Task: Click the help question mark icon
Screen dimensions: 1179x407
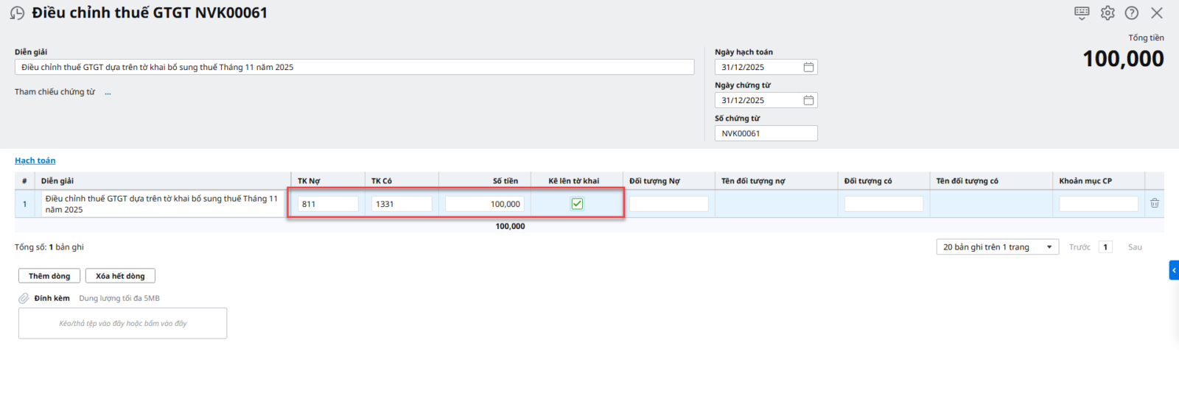Action: tap(1132, 13)
